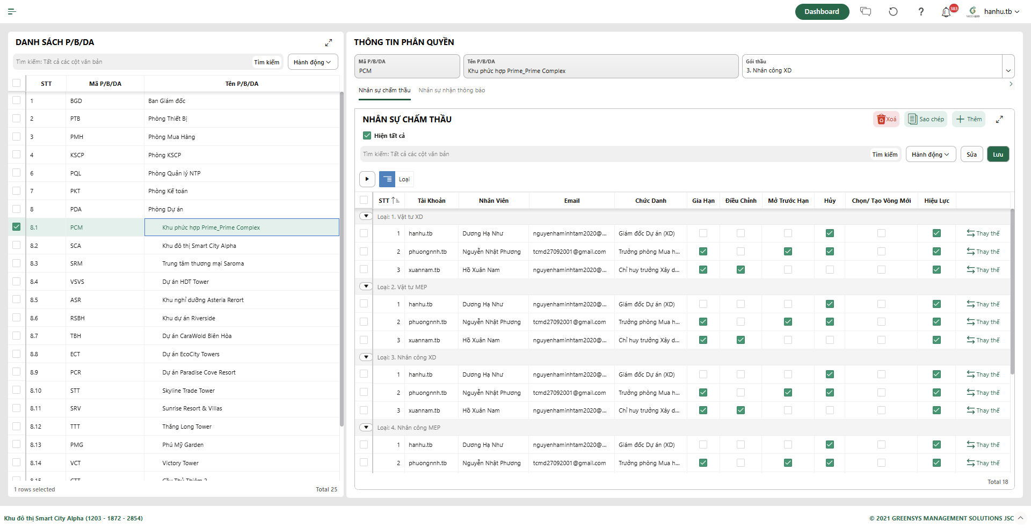
Task: Toggle select-all checkbox in Nhân sự chấm thầu header
Action: 364,200
